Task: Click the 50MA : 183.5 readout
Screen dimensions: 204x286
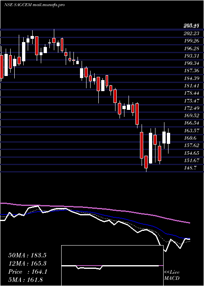Action: click(x=27, y=255)
